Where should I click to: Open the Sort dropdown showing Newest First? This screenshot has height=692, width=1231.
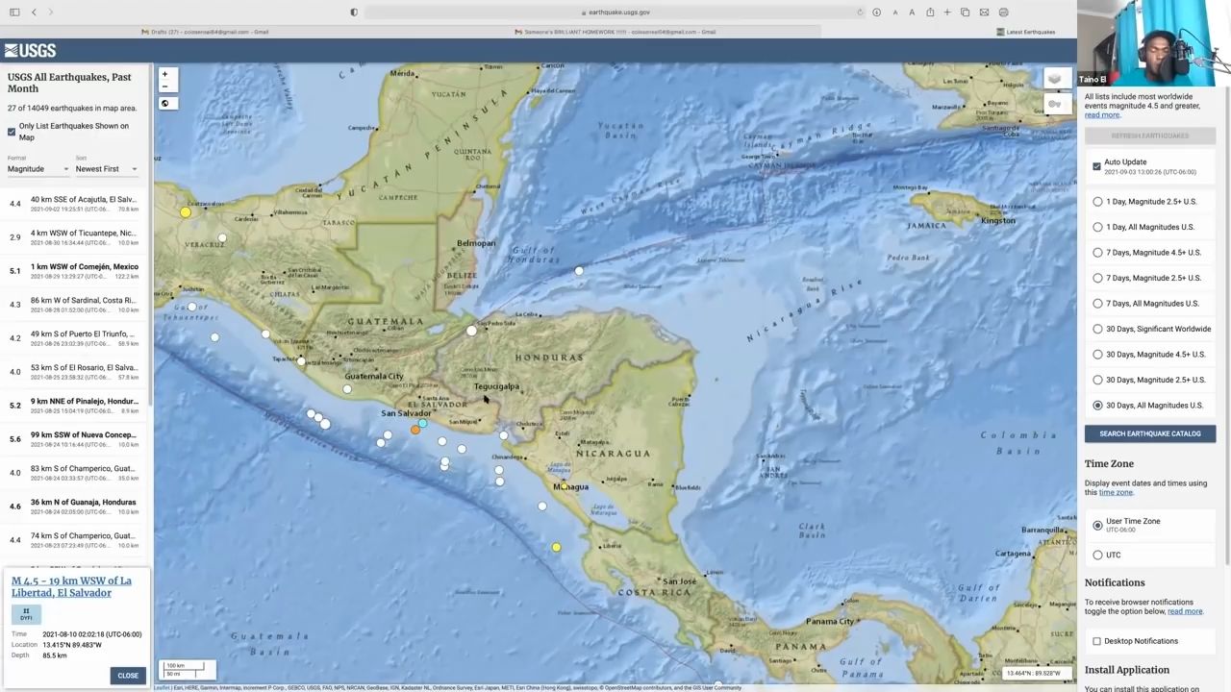106,169
